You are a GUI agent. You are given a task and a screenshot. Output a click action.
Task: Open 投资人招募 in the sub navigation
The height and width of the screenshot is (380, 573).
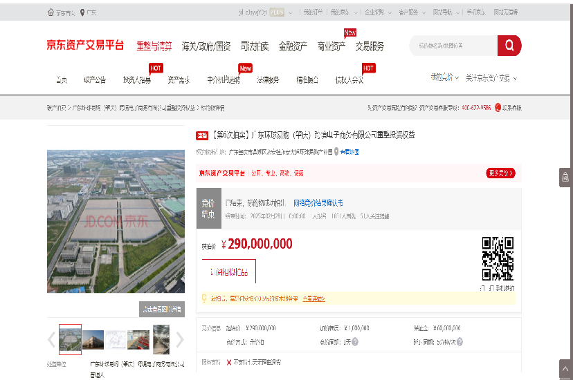click(x=137, y=80)
